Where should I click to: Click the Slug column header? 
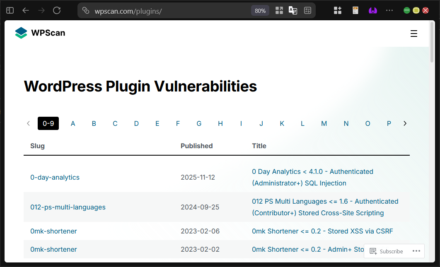(x=37, y=146)
